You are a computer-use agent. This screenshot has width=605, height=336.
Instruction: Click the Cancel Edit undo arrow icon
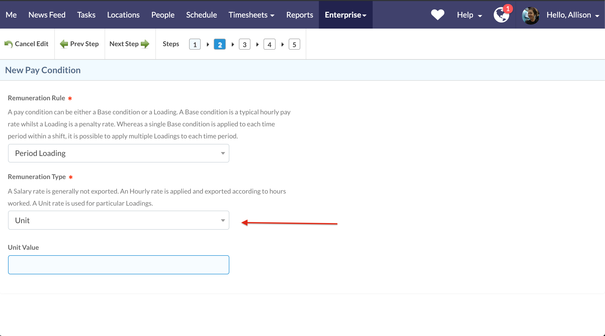click(x=9, y=44)
